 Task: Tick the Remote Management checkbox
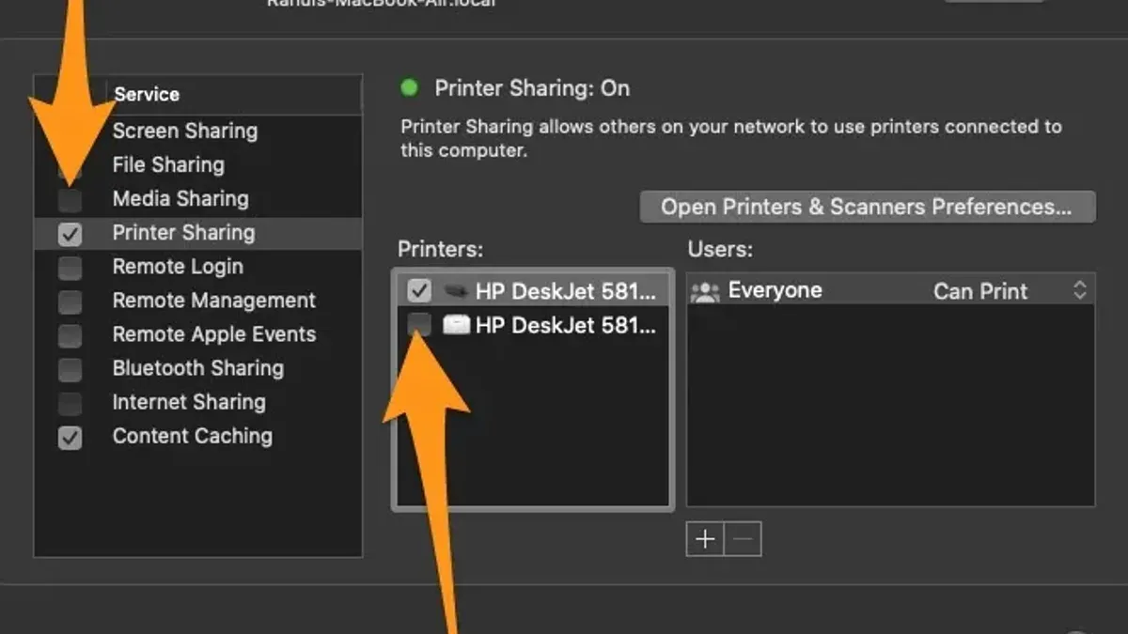(70, 302)
